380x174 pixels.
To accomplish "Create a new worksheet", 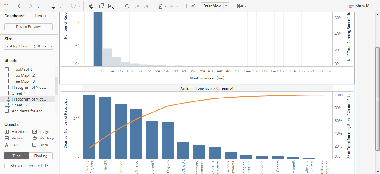I will point(90,6).
